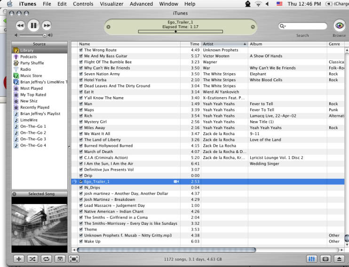Viewport: 349px width, 267px height.
Task: Click the Selected Song video artwork thumbnail
Action: coord(40,225)
